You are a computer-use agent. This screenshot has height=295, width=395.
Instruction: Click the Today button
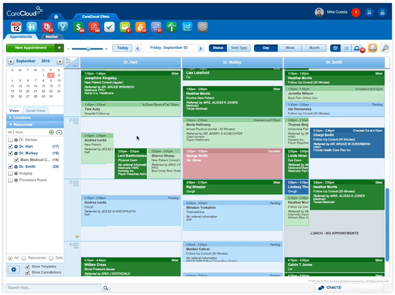[122, 48]
